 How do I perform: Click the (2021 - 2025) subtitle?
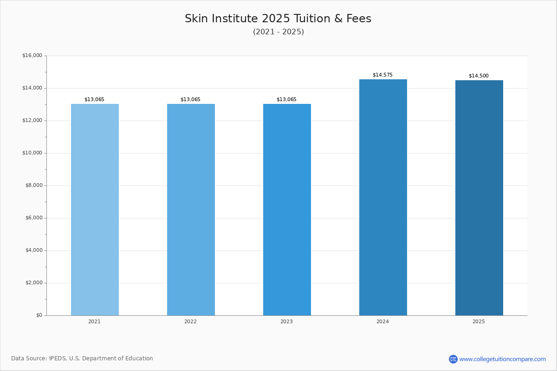click(x=278, y=32)
